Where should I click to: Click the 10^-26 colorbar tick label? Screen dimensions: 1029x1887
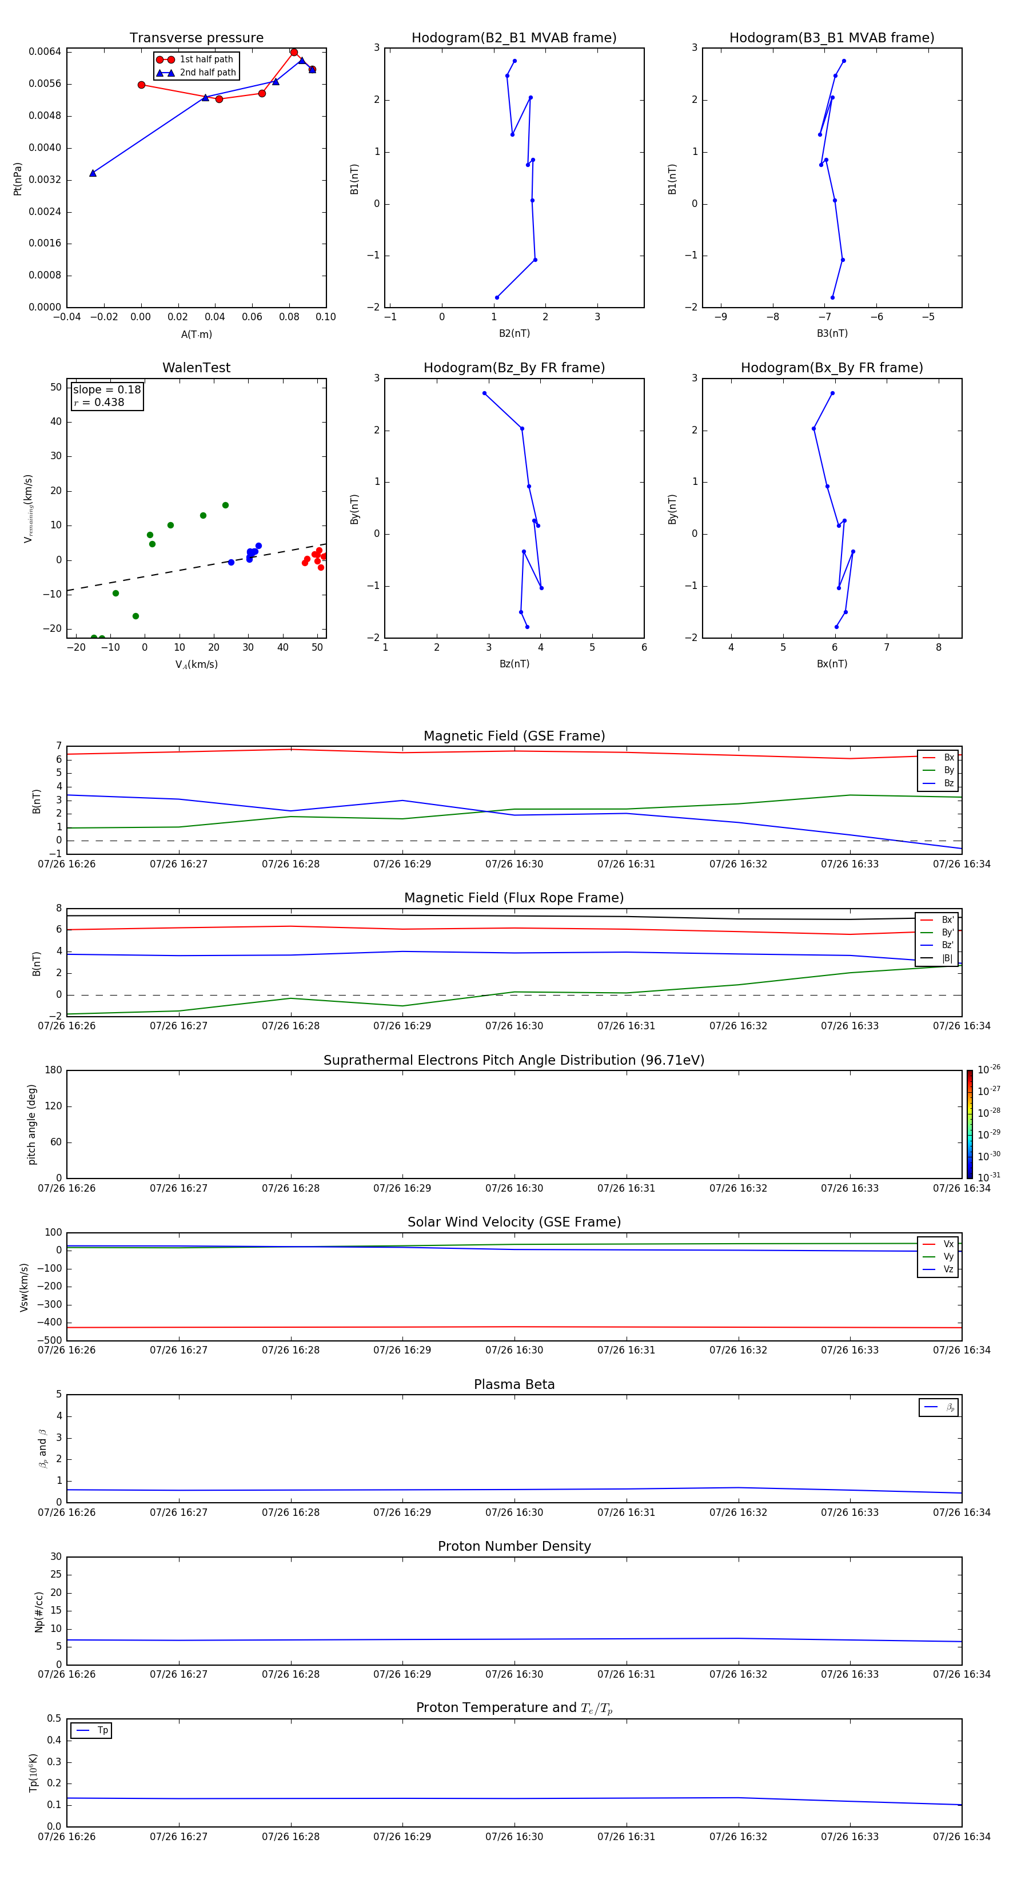[x=989, y=1069]
